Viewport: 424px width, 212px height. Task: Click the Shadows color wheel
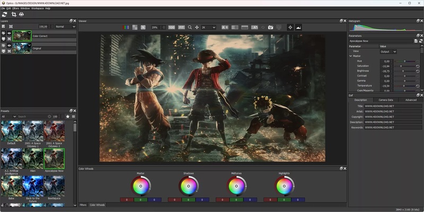pos(189,186)
